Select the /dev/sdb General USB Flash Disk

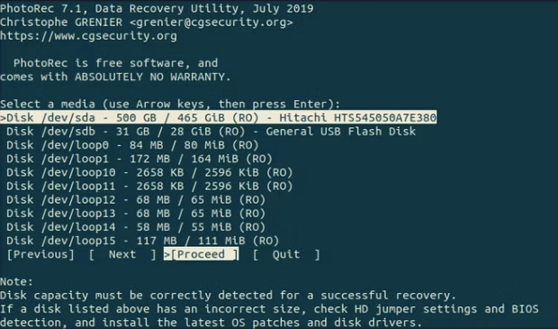[211, 132]
